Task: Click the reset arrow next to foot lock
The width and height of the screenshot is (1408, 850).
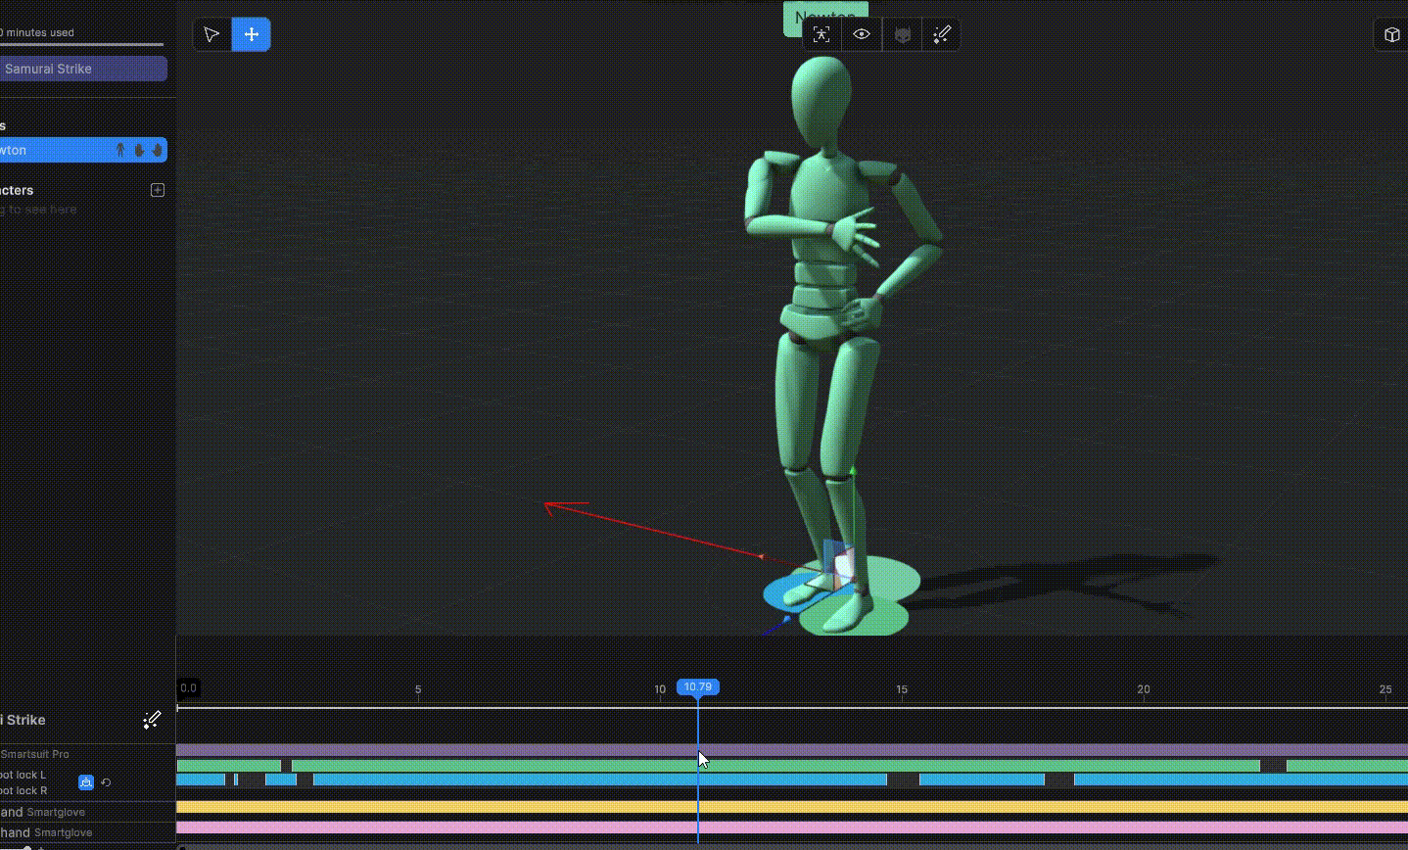Action: [106, 782]
